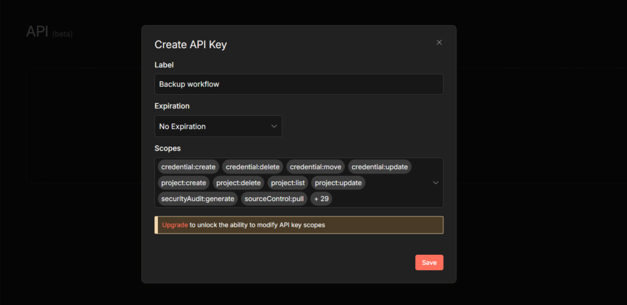Select the project:list scope tag
This screenshot has width=627, height=305.
click(x=288, y=183)
